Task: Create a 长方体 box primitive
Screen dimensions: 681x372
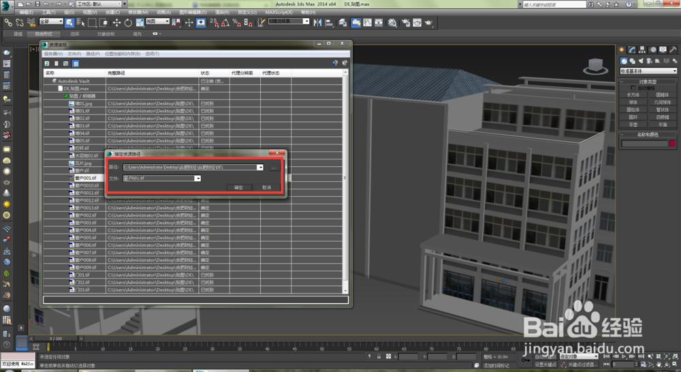Action: tap(633, 95)
